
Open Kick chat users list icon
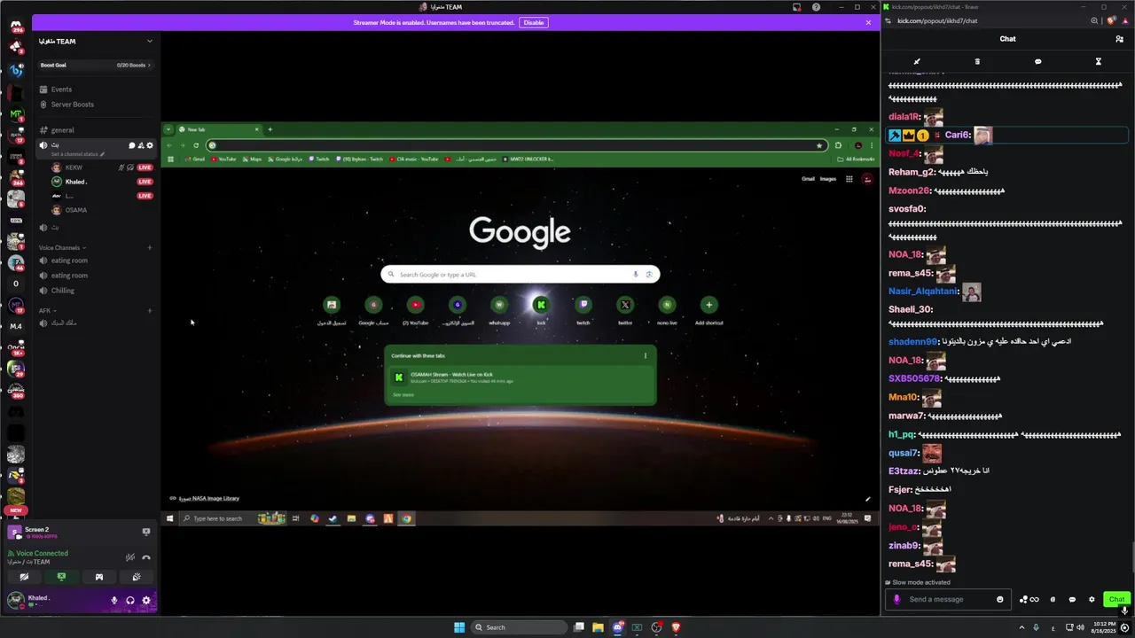[x=1119, y=39]
